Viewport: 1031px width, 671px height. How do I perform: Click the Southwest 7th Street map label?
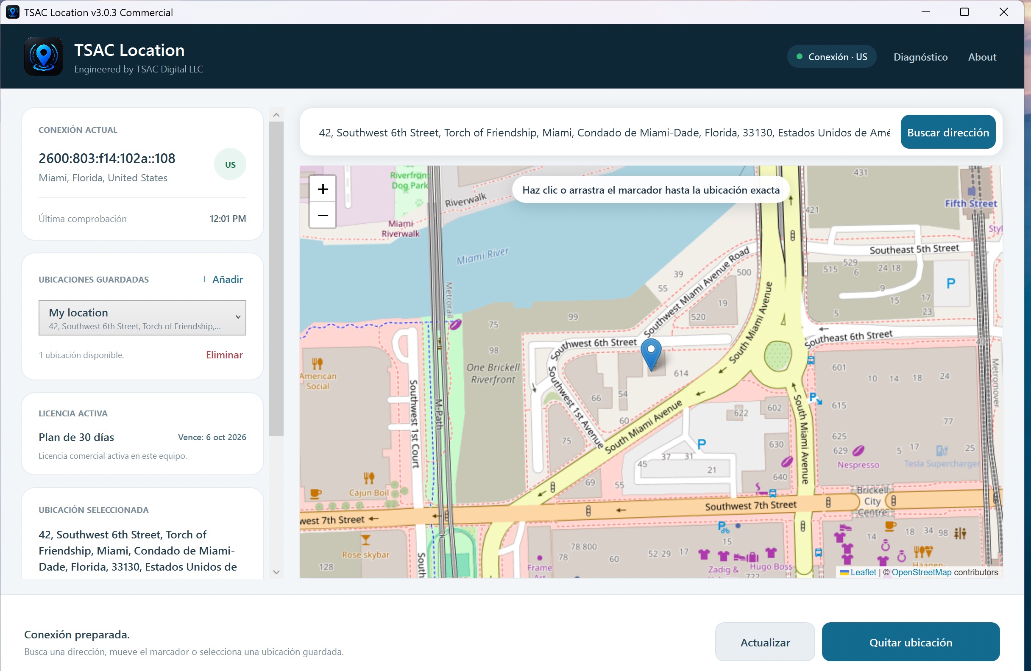click(x=751, y=505)
